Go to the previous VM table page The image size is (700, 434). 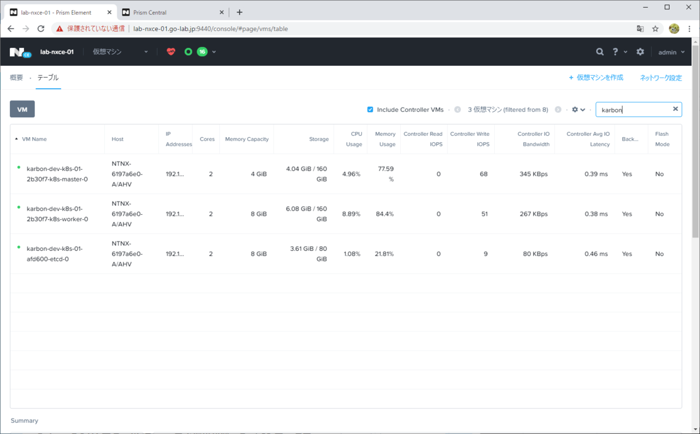(x=457, y=110)
